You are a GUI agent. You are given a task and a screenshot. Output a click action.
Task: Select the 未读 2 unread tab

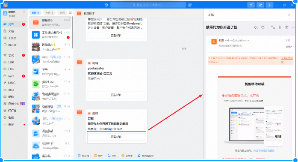click(49, 12)
